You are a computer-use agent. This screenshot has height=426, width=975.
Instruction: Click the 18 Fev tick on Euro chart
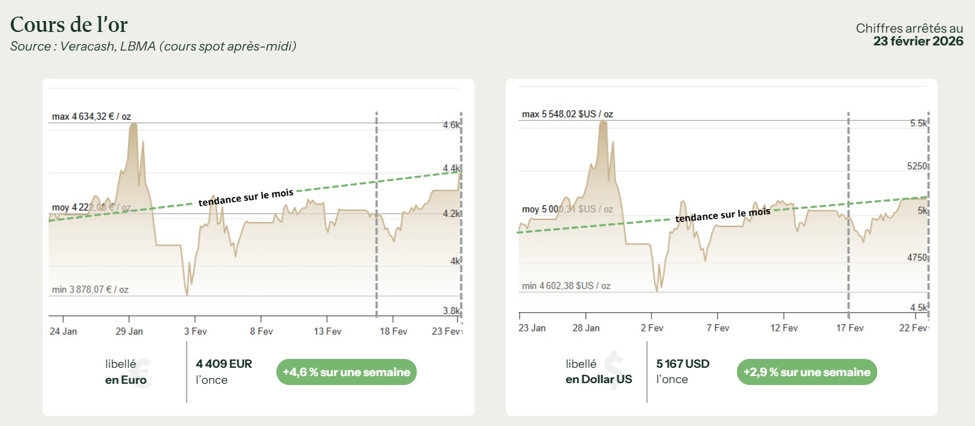(x=393, y=331)
